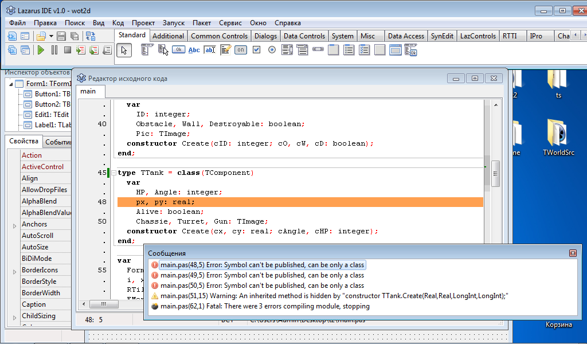Open the Проект menu
This screenshot has height=344, width=587.
(143, 23)
